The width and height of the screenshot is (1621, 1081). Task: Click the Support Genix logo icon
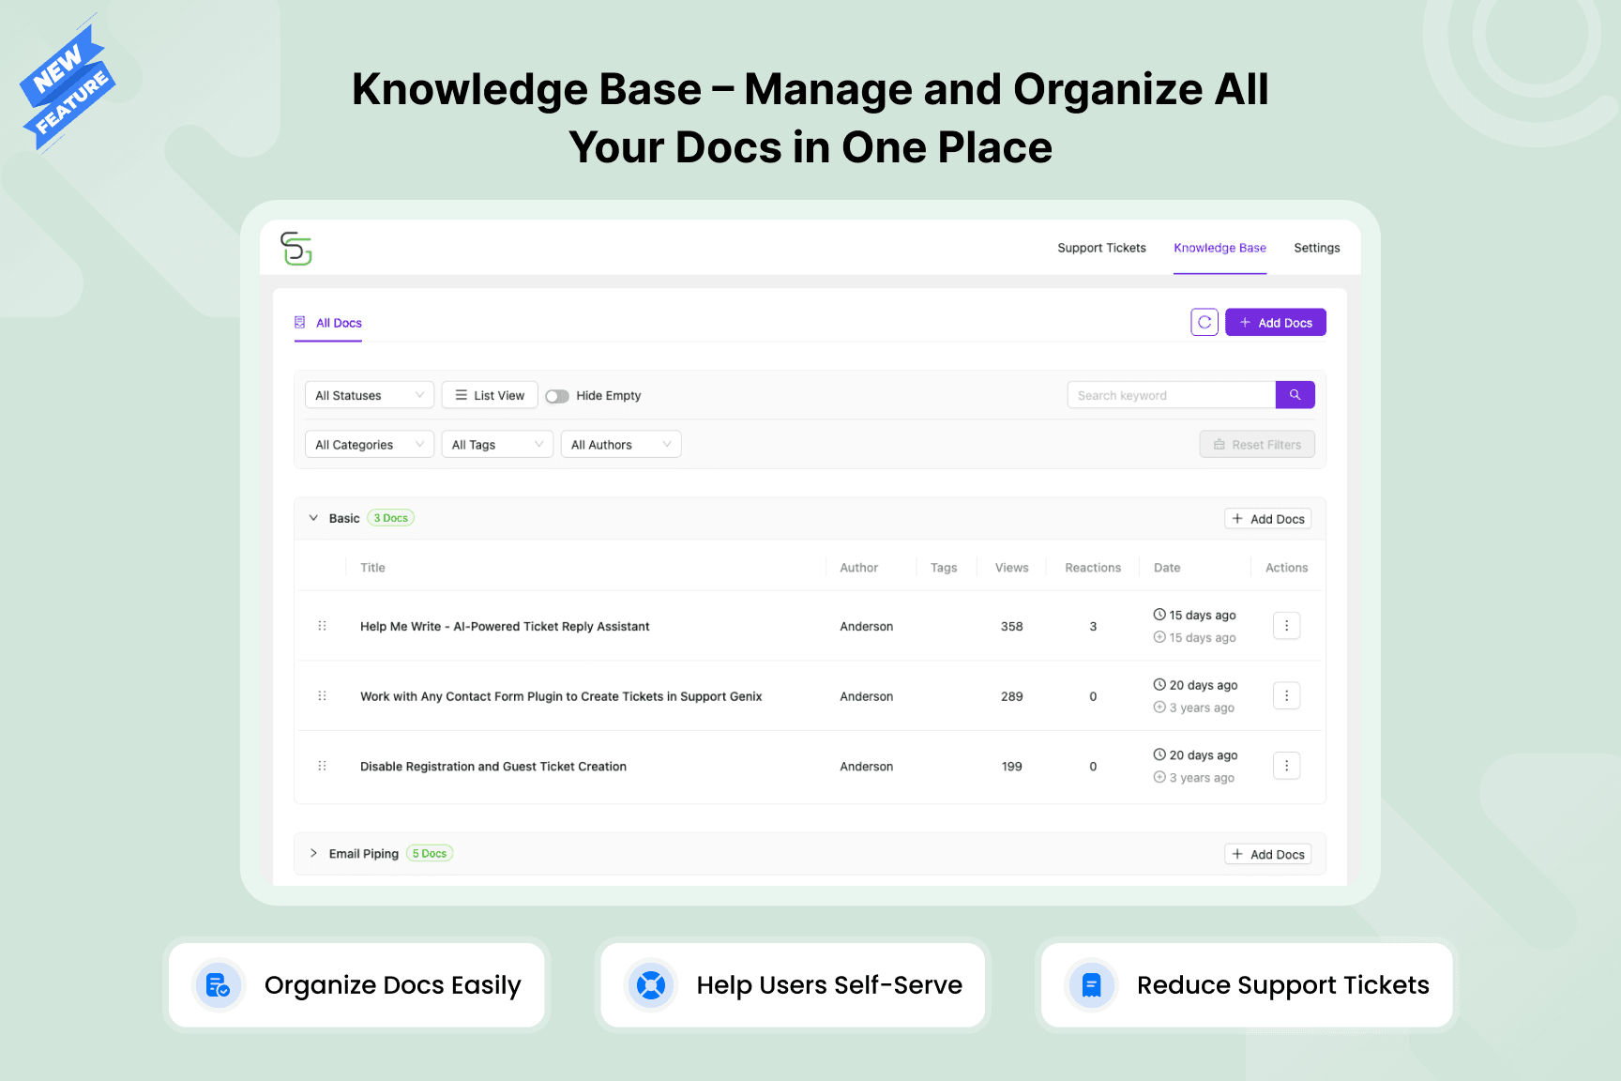[295, 249]
